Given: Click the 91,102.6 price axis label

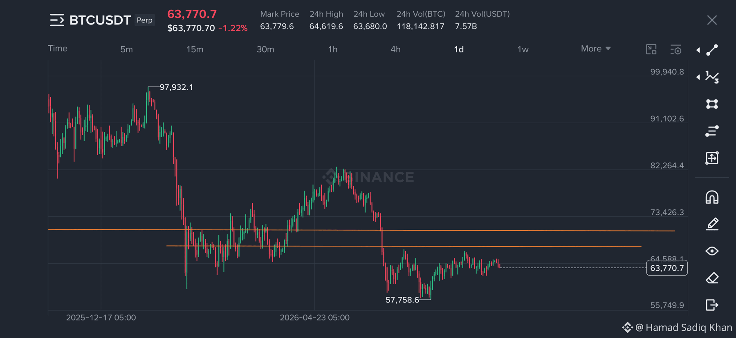Looking at the screenshot, I should 667,119.
